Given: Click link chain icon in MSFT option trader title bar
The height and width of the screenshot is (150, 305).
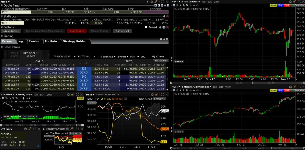Looking at the screenshot, I should click(156, 2).
